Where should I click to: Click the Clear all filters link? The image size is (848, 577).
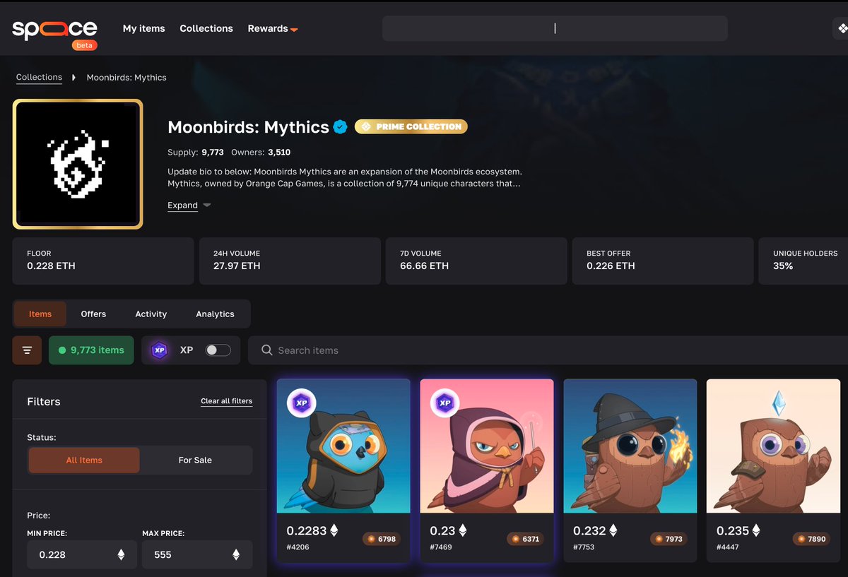tap(226, 400)
